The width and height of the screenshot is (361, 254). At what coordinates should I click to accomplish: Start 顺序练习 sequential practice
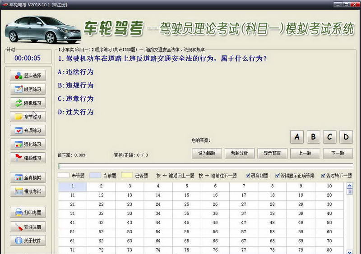28,89
